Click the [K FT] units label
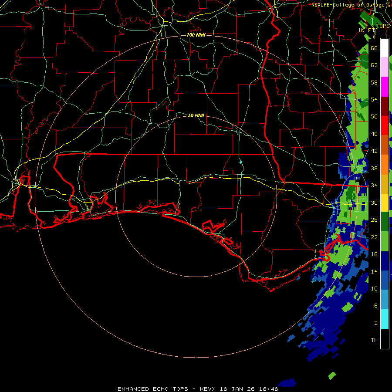 click(368, 30)
